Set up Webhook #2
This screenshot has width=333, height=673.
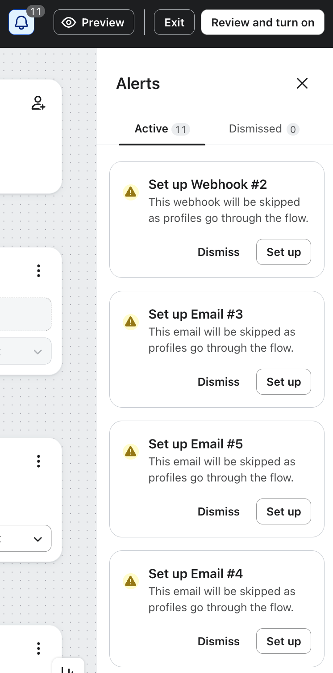[x=283, y=252]
